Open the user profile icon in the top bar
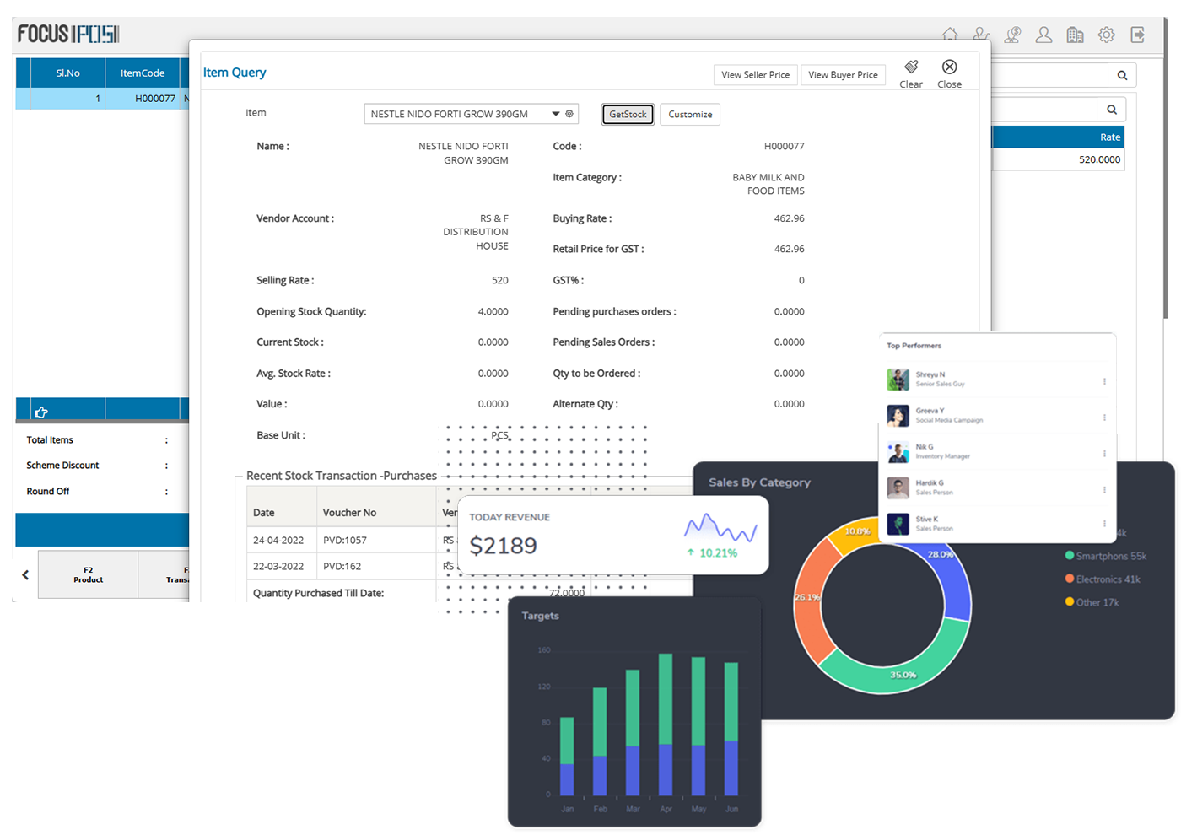Image resolution: width=1181 pixels, height=835 pixels. [x=1043, y=35]
